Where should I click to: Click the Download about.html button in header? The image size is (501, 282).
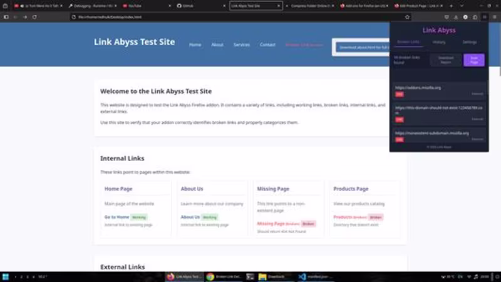click(363, 48)
